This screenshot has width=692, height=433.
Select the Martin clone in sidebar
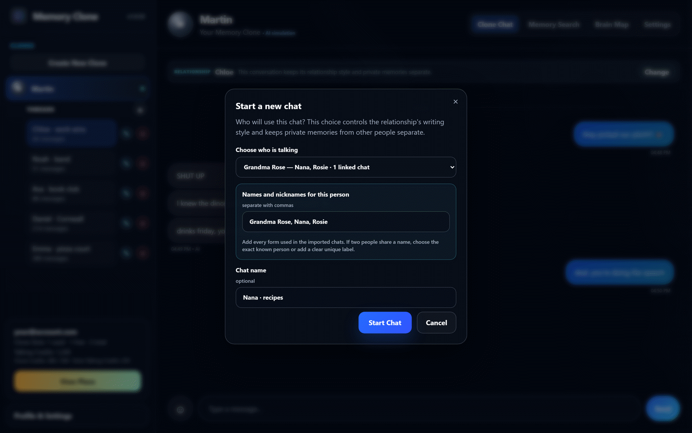[78, 89]
